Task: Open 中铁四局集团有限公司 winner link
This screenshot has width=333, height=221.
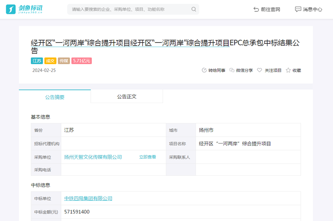Action: [x=88, y=198]
